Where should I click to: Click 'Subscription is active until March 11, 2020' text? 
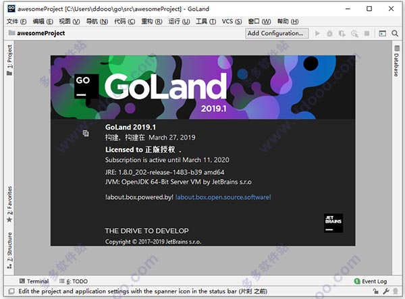click(x=167, y=160)
